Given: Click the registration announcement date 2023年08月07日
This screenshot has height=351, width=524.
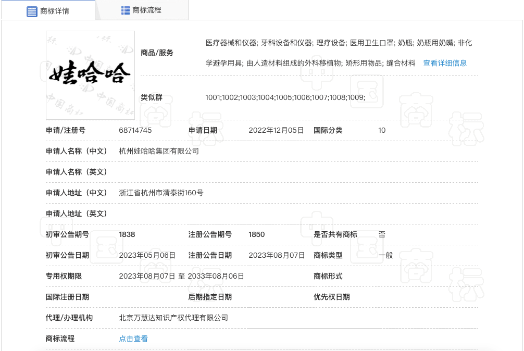Looking at the screenshot, I should click(x=277, y=255).
